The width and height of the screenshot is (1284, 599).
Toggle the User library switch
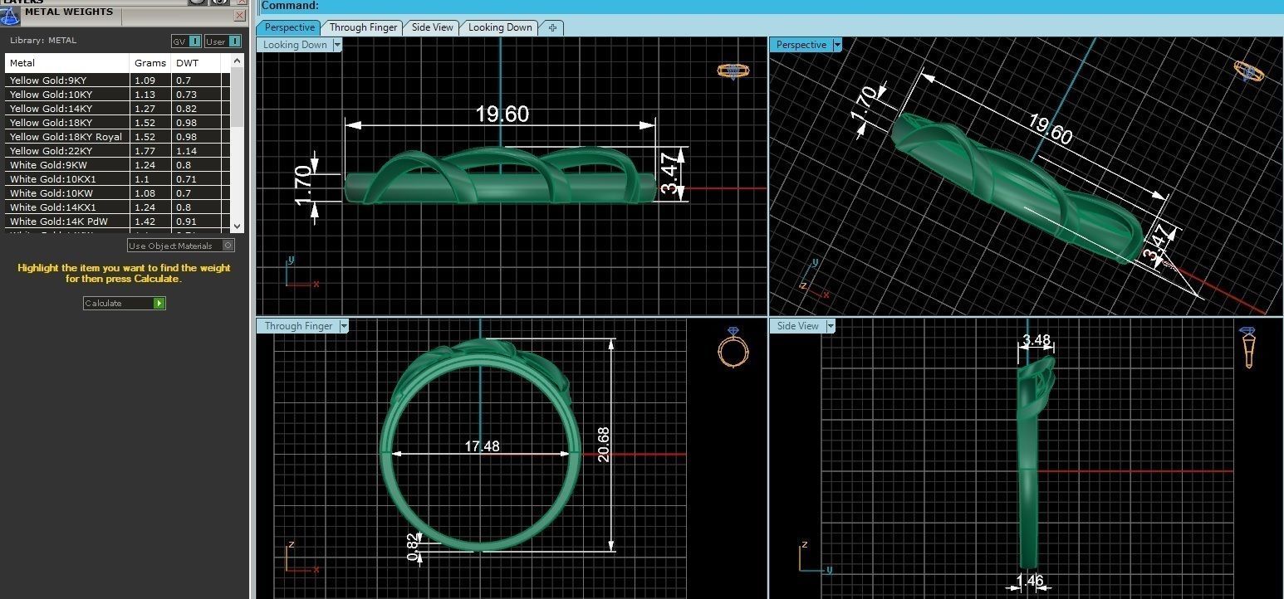pyautogui.click(x=223, y=41)
